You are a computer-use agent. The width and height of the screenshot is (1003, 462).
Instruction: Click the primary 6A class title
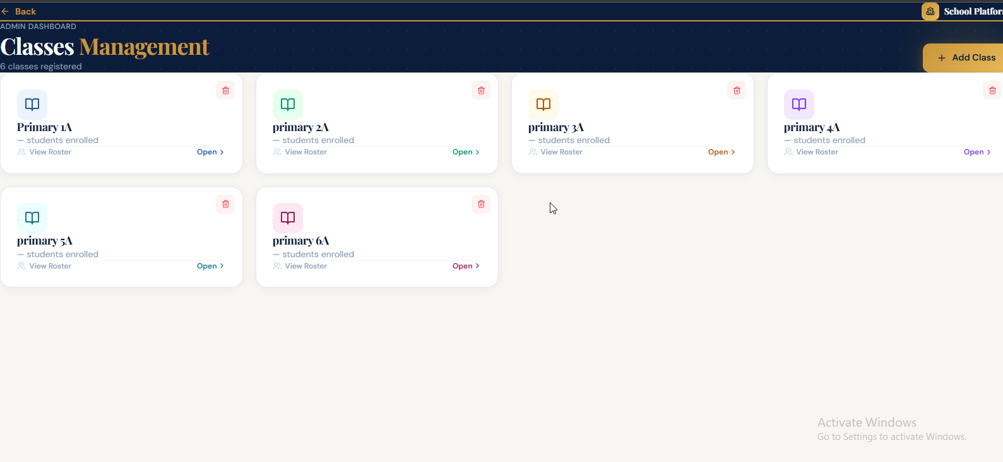[300, 241]
